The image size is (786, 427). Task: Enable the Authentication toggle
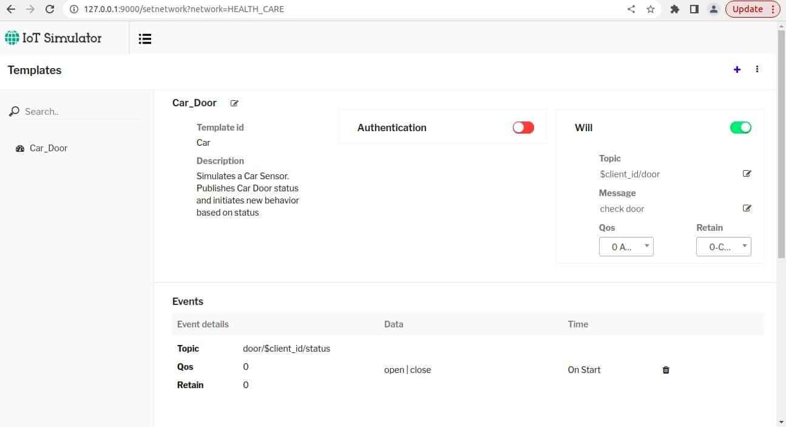523,128
